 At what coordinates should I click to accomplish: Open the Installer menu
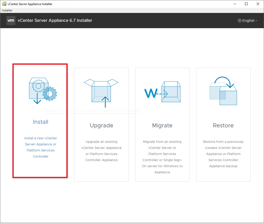pos(7,10)
